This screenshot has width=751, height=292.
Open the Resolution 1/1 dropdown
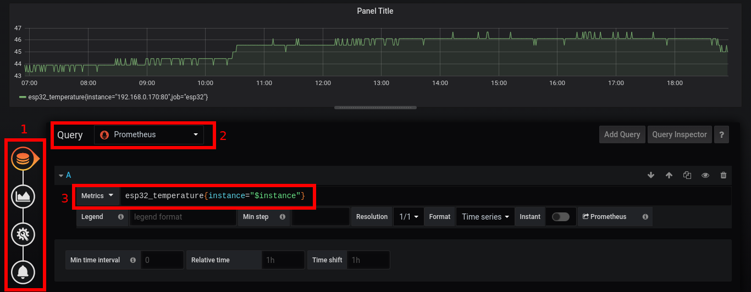click(408, 217)
